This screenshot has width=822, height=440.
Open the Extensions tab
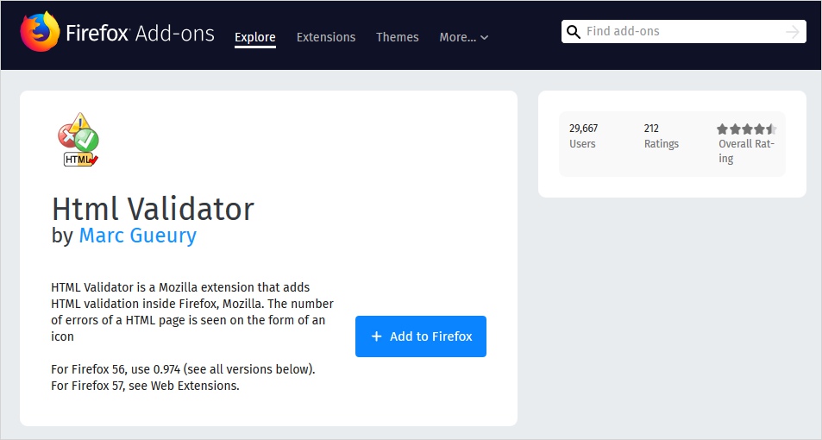coord(325,37)
